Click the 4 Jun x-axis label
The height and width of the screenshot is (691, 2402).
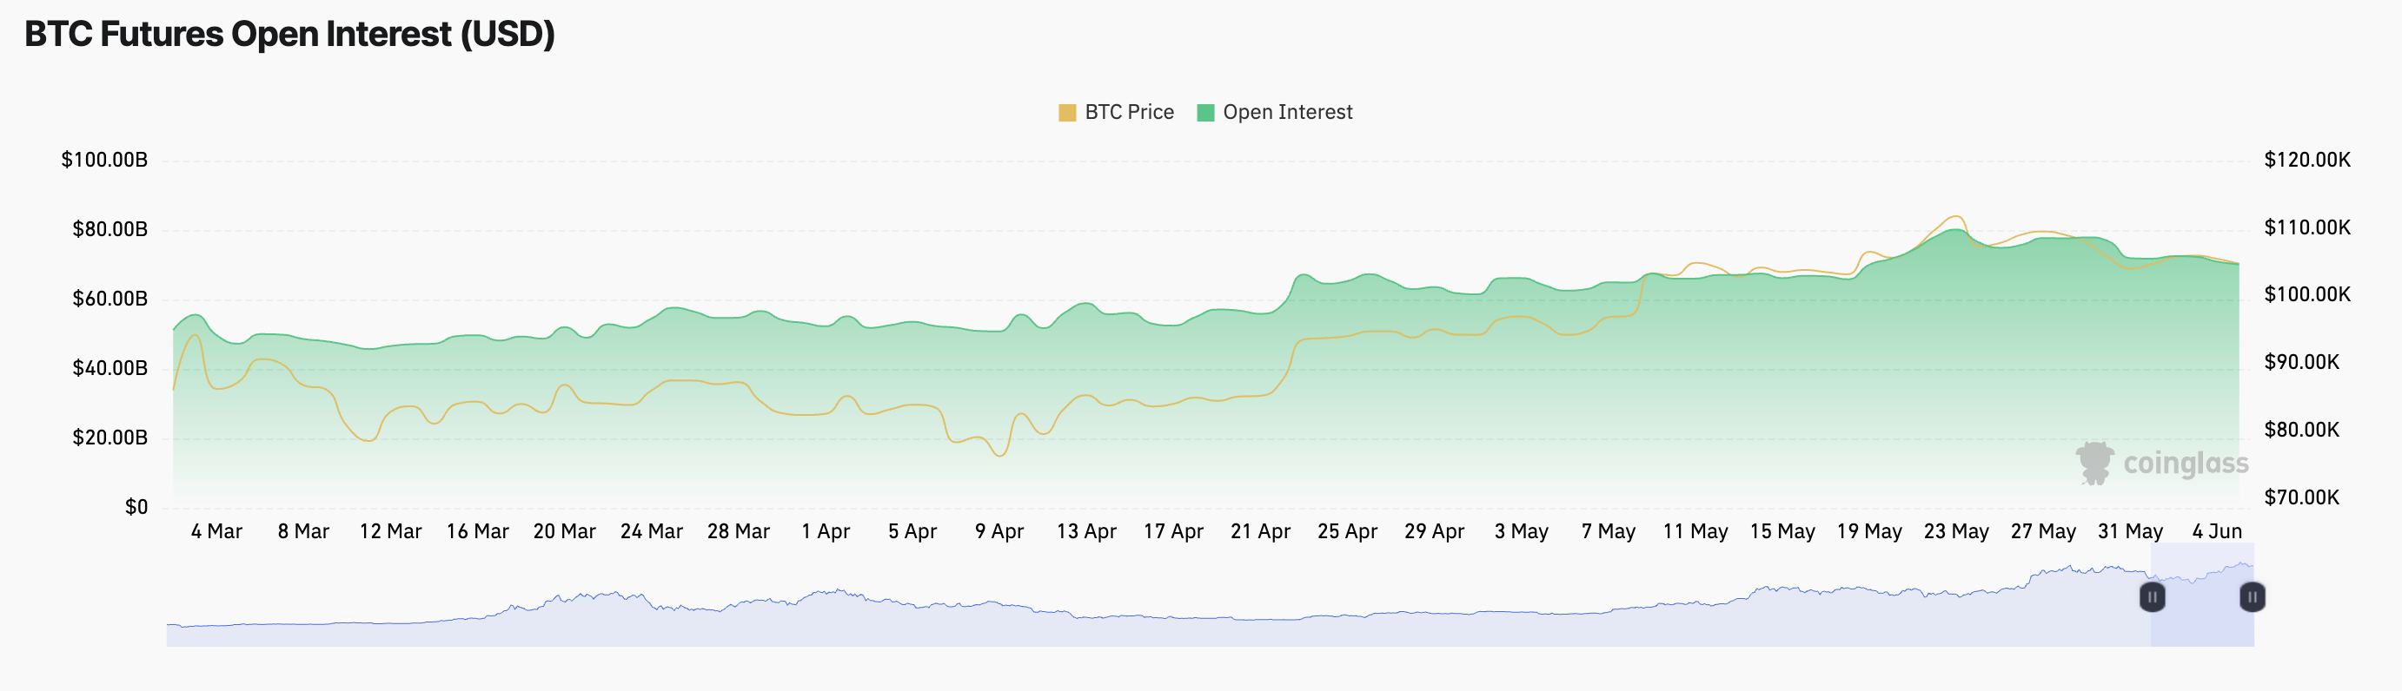(x=2216, y=532)
